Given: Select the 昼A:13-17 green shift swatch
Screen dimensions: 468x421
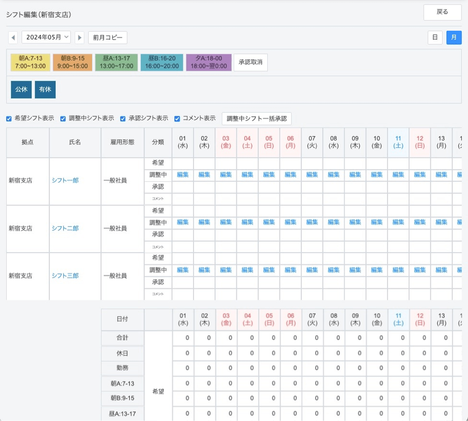Looking at the screenshot, I should coord(116,62).
